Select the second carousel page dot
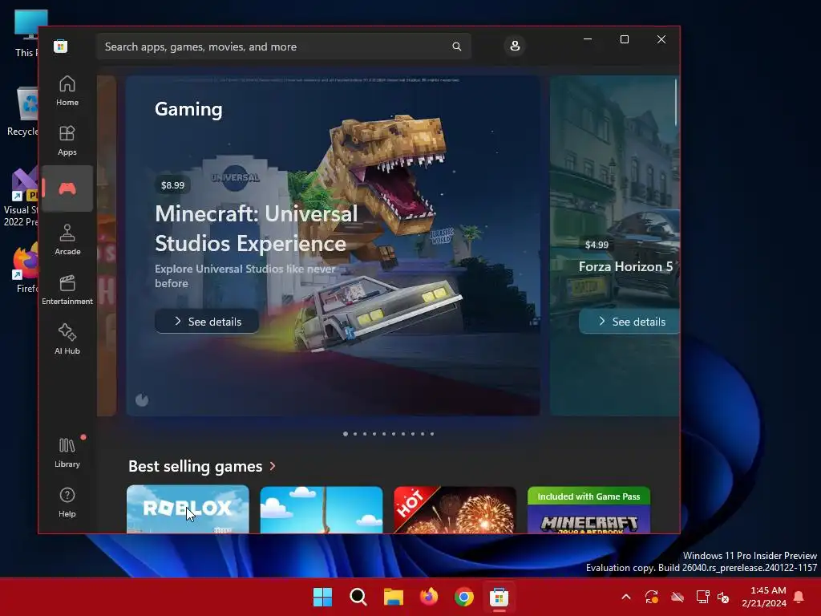 click(355, 434)
